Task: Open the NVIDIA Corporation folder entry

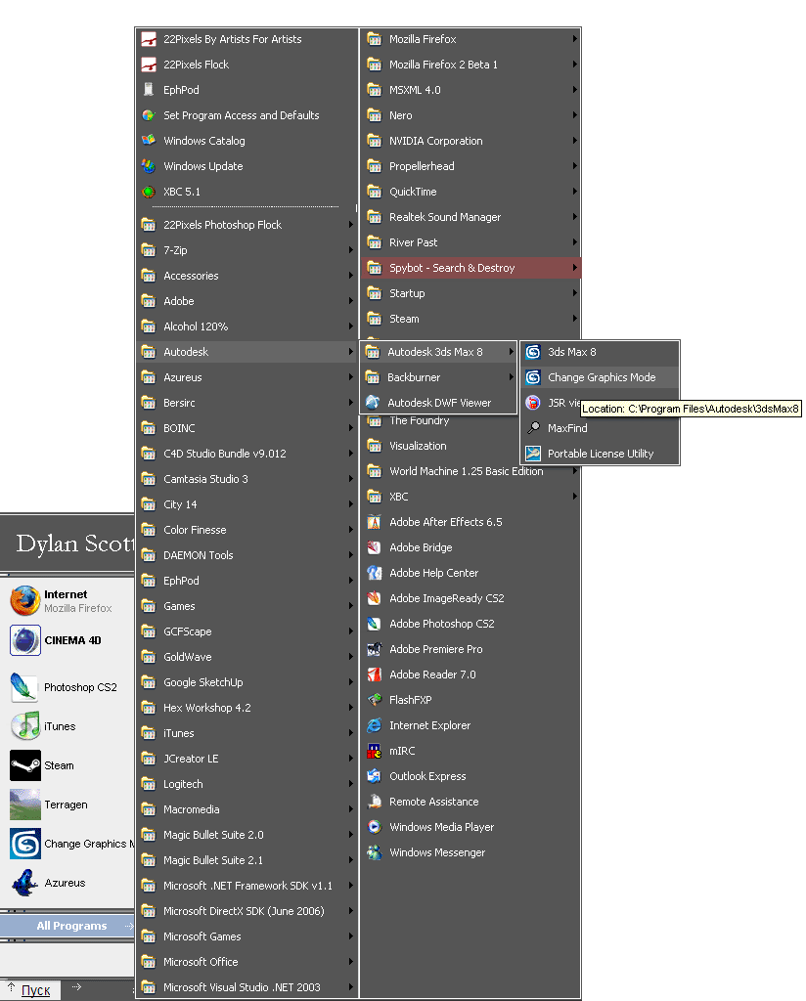Action: pyautogui.click(x=471, y=141)
